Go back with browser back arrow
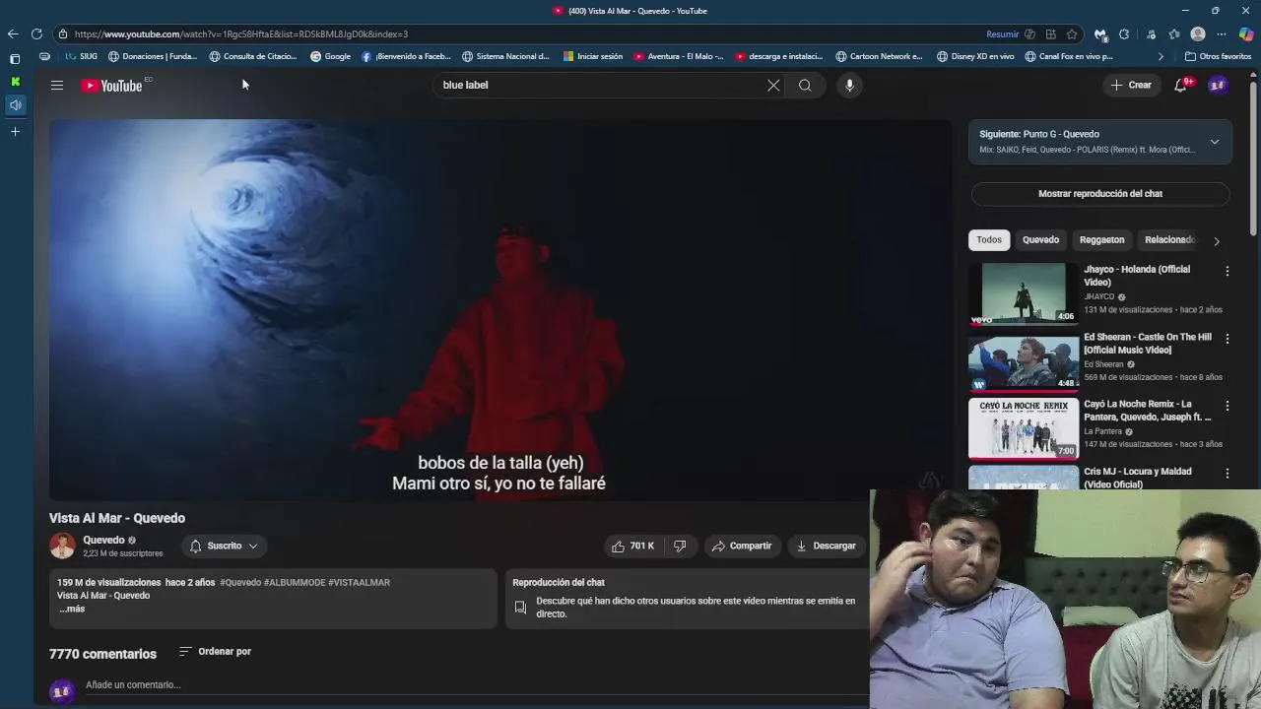Image resolution: width=1261 pixels, height=709 pixels. coord(13,33)
